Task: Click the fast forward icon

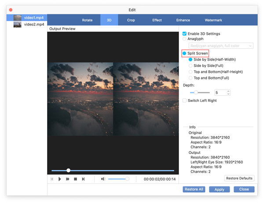Action: tap(67, 179)
